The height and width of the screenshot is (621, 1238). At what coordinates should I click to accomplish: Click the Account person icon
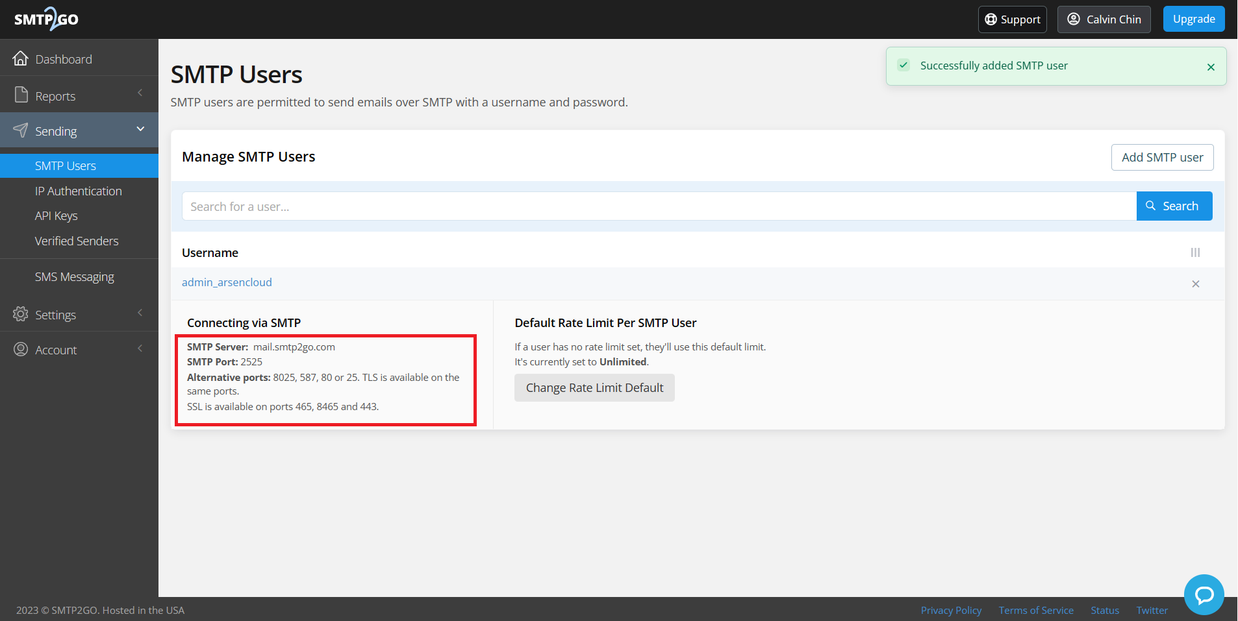point(21,349)
